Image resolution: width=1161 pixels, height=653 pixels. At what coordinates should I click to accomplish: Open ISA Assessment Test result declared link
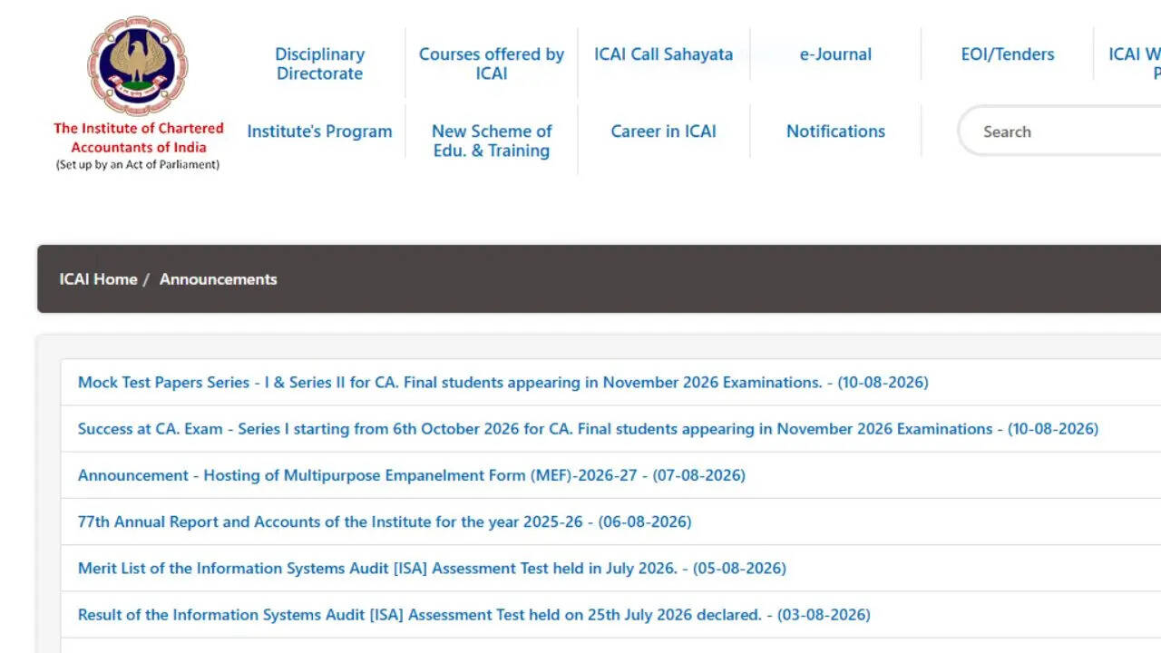[x=474, y=615]
